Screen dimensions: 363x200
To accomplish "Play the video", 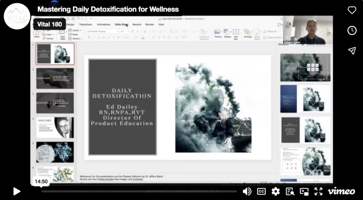I will click(x=17, y=192).
